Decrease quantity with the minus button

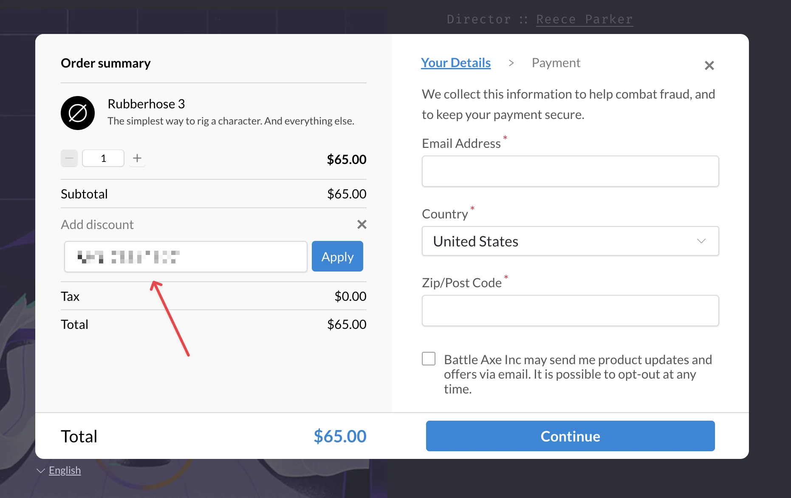pyautogui.click(x=69, y=158)
